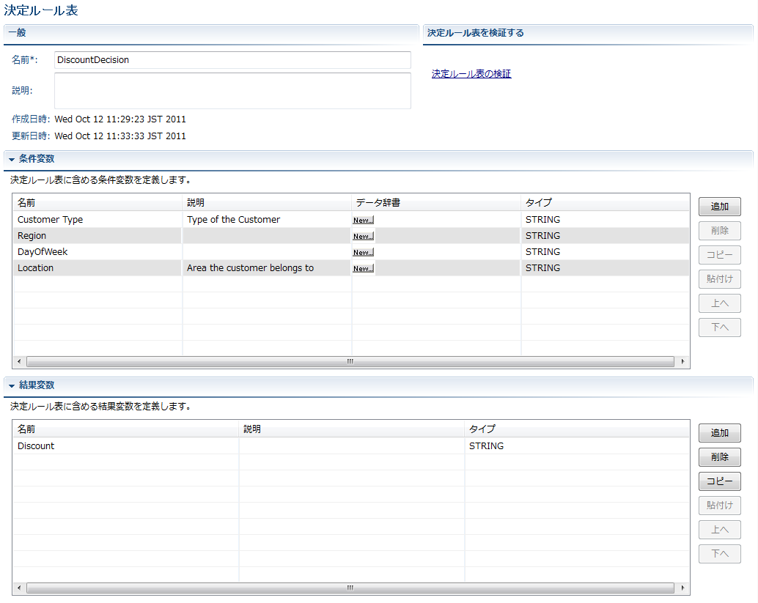The width and height of the screenshot is (758, 603).
Task: Click the データ辞書 column header
Action: 378,202
